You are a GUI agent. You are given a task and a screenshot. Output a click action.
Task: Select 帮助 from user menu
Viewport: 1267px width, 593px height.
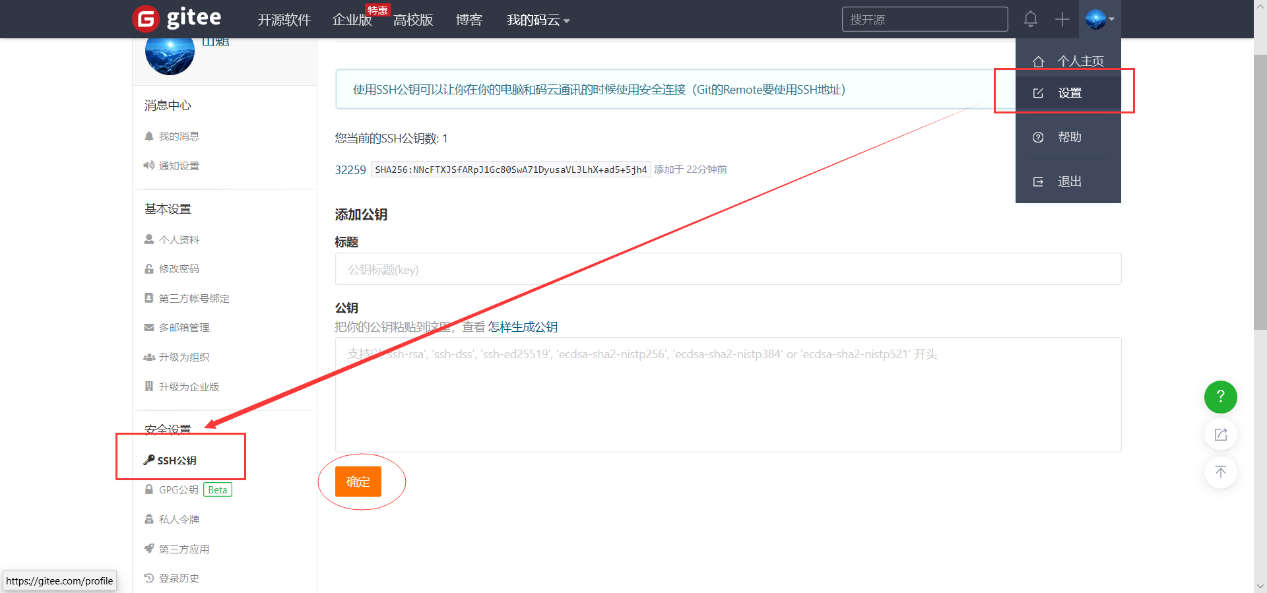click(x=1068, y=137)
